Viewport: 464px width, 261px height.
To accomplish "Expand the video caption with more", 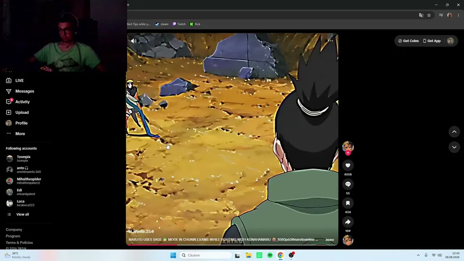I will tap(330, 240).
